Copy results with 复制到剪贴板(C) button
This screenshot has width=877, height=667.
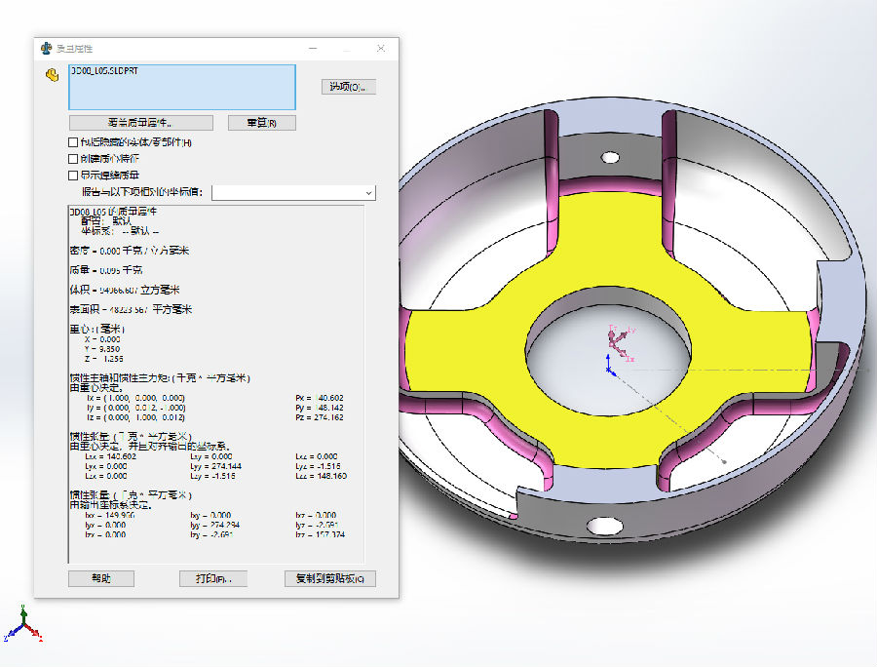[x=329, y=578]
